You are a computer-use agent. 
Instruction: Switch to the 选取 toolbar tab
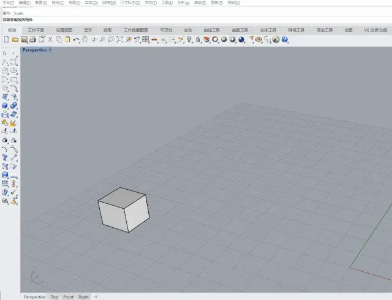(x=108, y=30)
